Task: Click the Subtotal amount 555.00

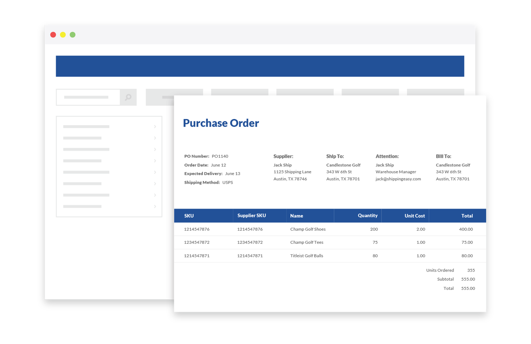Action: click(468, 279)
